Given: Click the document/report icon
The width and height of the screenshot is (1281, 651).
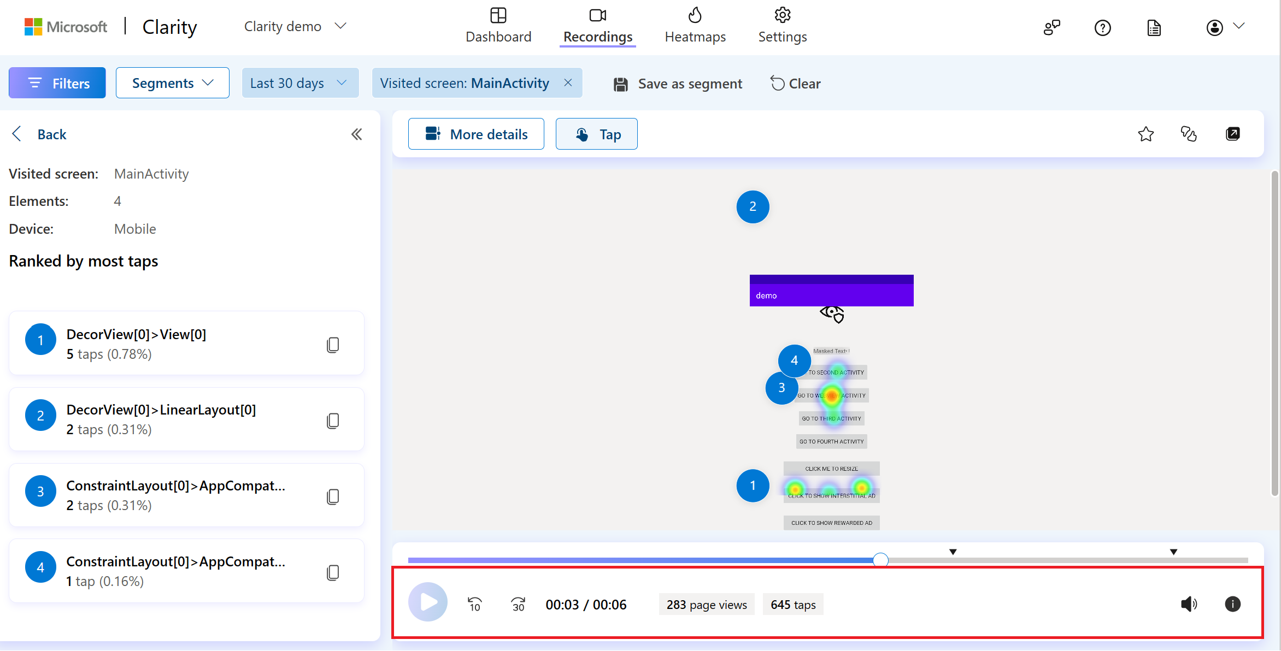Looking at the screenshot, I should coord(1155,27).
